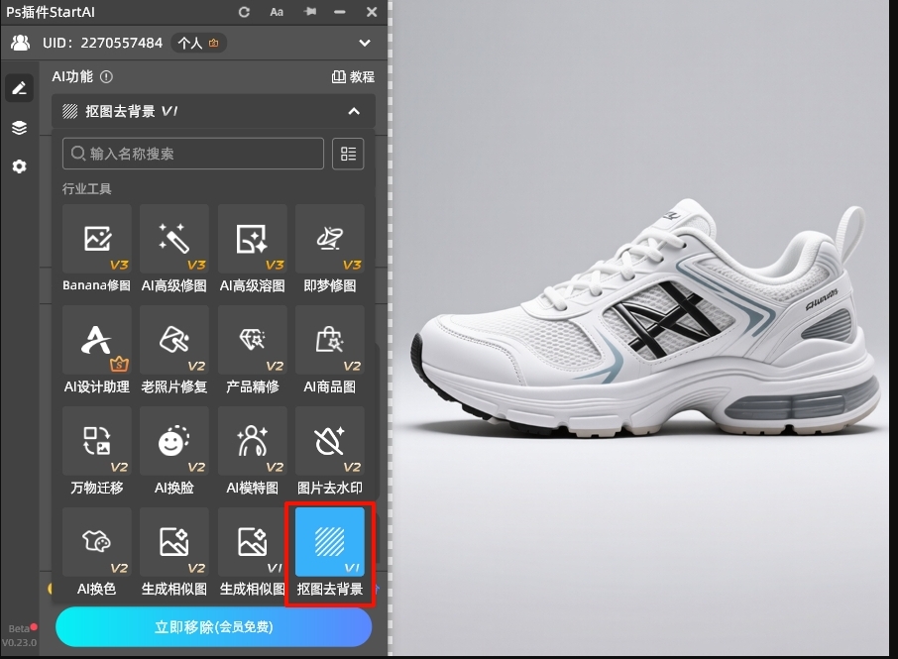Viewport: 898px width, 659px height.
Task: Toggle the tool list view layout
Action: (348, 154)
